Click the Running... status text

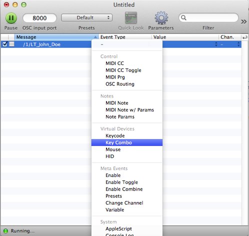click(x=22, y=231)
